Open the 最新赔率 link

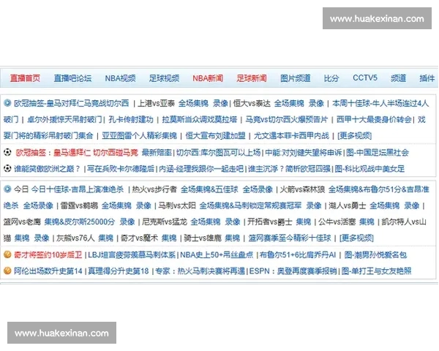click(x=157, y=153)
